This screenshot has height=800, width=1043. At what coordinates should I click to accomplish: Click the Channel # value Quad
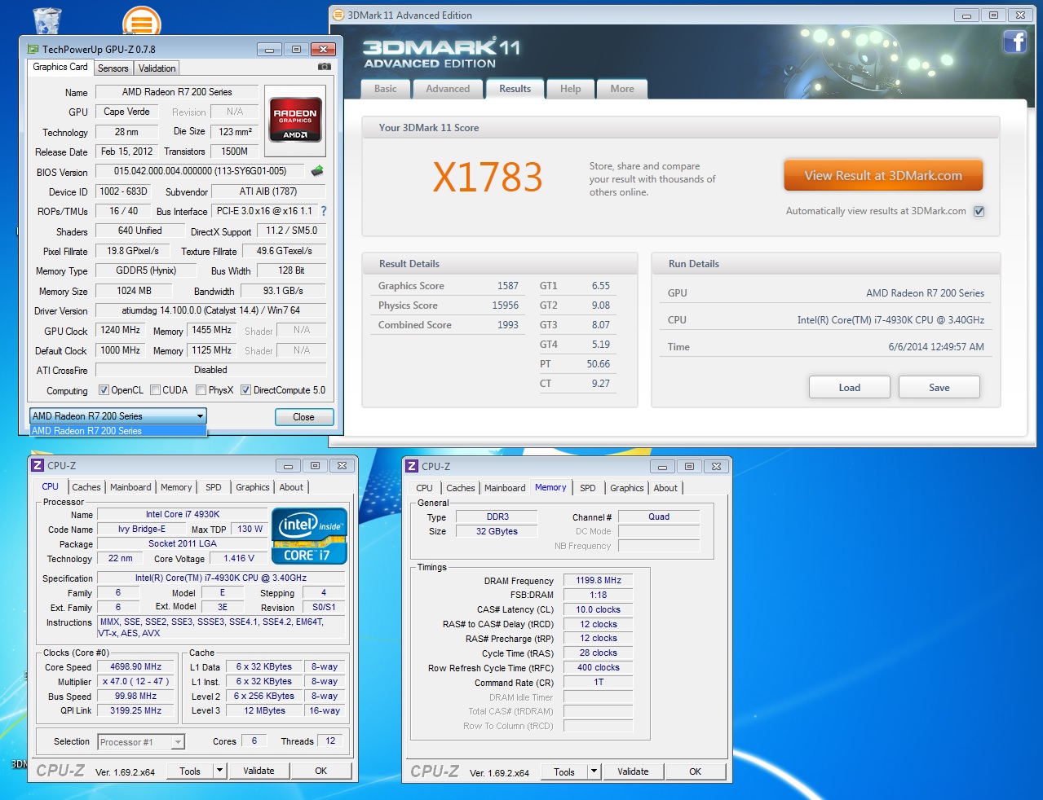[659, 516]
